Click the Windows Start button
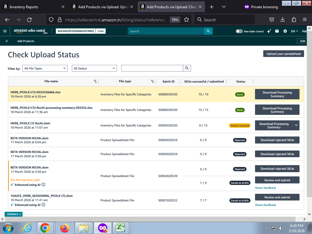The height and width of the screenshot is (234, 312). pos(8,228)
